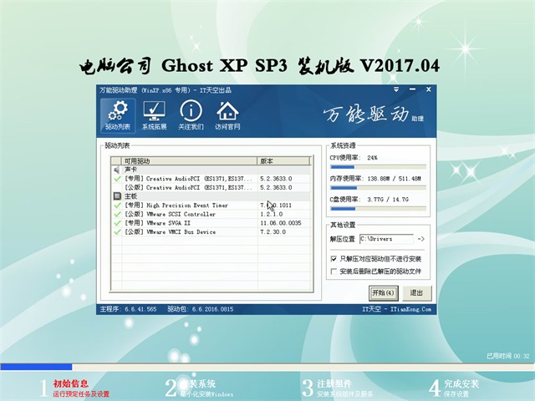Collapse the 声卡 sound card group

pos(117,170)
